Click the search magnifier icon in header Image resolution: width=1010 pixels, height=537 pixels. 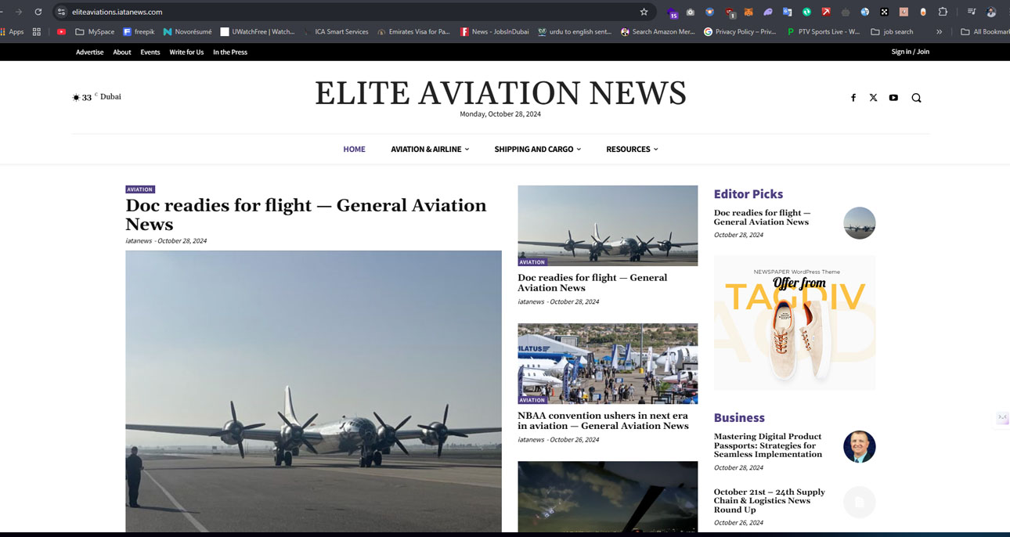click(916, 98)
